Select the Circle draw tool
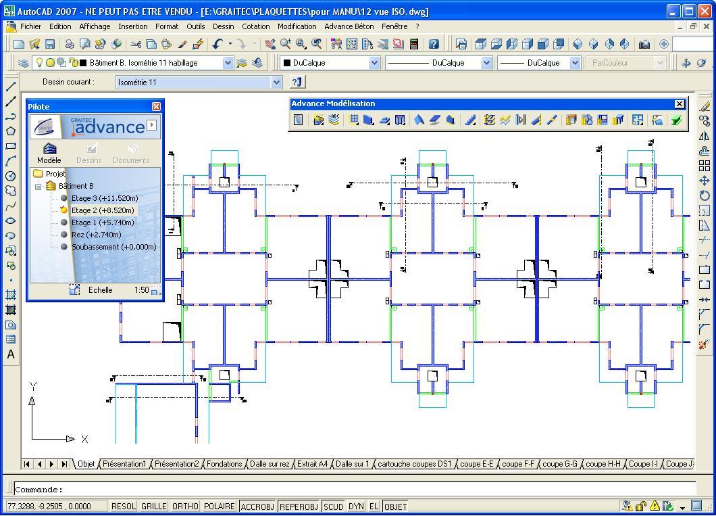 11,176
